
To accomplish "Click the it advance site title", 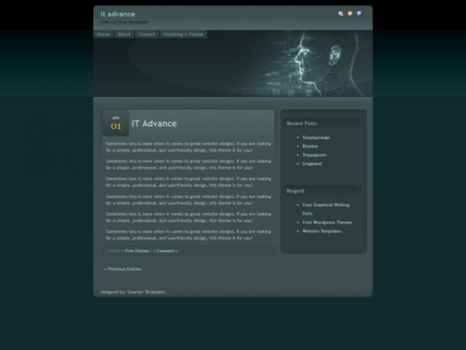I will pos(118,14).
